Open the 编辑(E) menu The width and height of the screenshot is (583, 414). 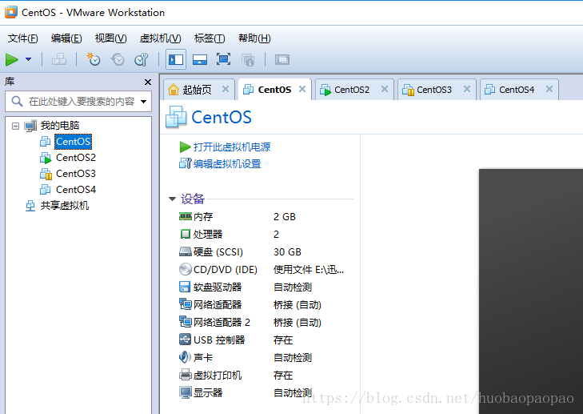tap(66, 38)
